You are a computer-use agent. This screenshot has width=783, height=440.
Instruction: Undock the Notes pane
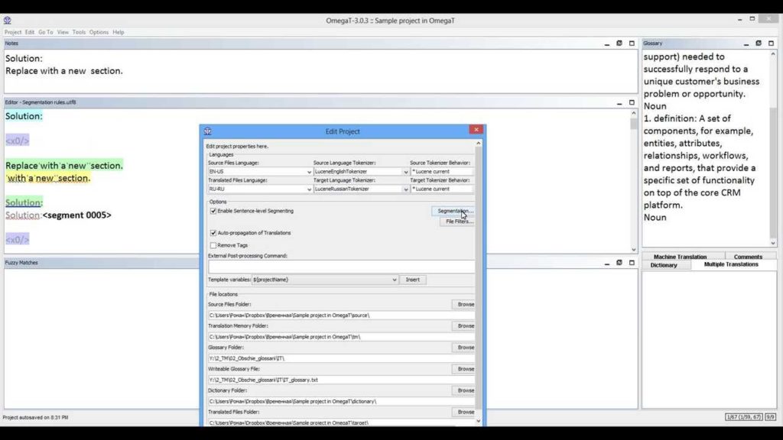coord(619,44)
